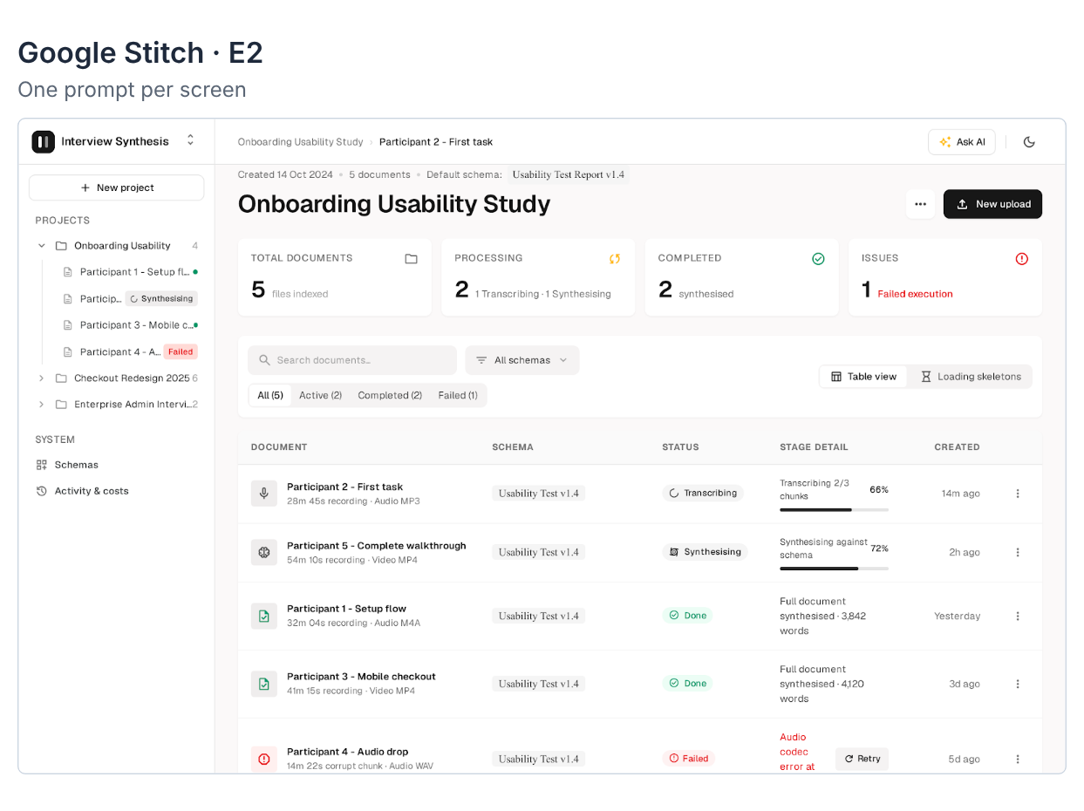Select the Active (2) tab
Viewport: 1084px width, 811px height.
click(x=320, y=395)
